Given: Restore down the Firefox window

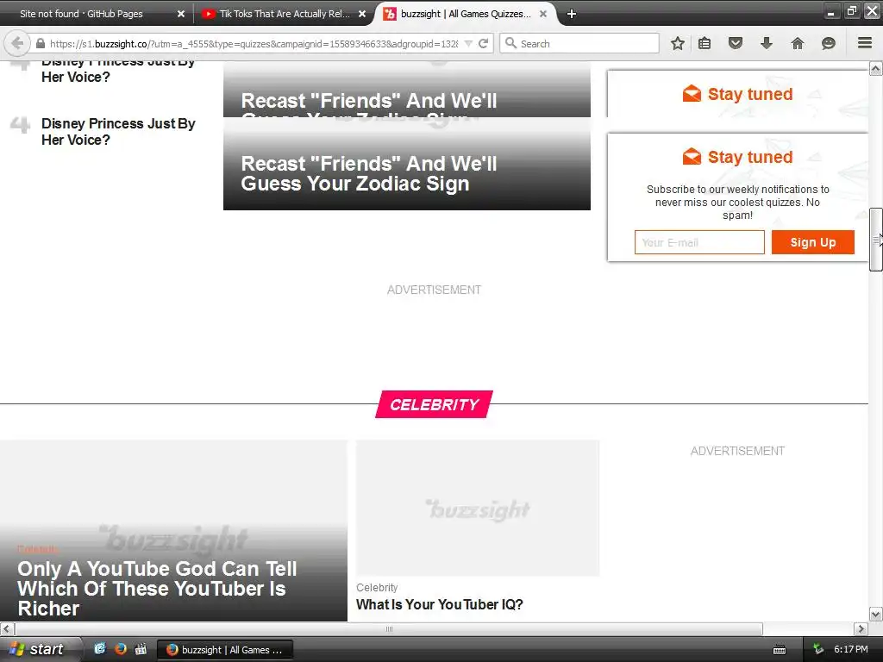Looking at the screenshot, I should (x=851, y=11).
